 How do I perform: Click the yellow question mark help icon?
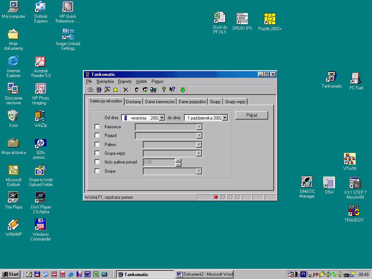click(164, 90)
